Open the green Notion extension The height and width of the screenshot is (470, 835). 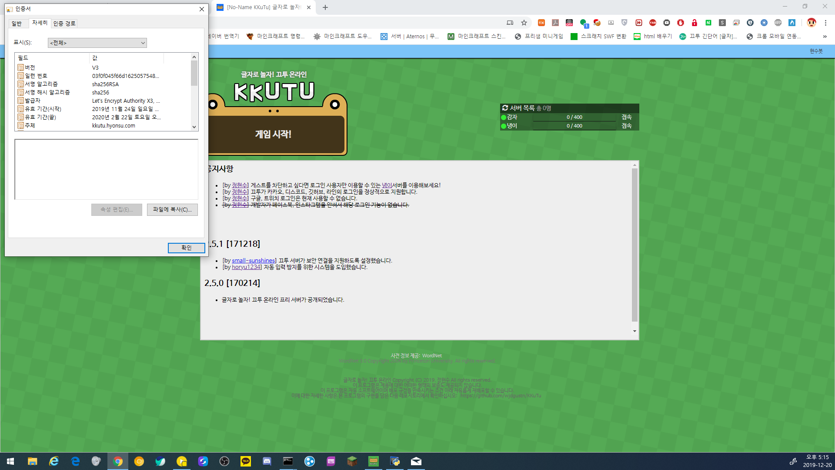708,23
